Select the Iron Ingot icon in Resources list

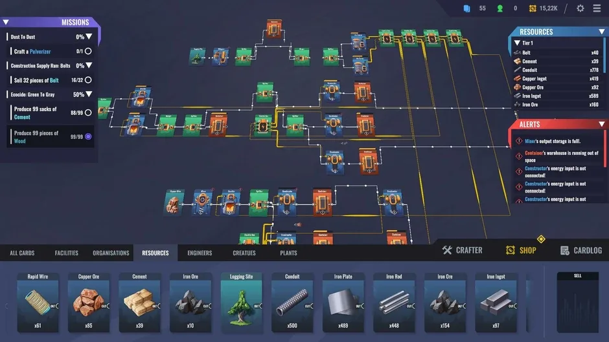(518, 96)
